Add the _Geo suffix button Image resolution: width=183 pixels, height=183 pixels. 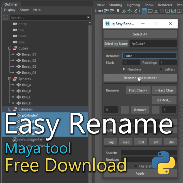126,142
